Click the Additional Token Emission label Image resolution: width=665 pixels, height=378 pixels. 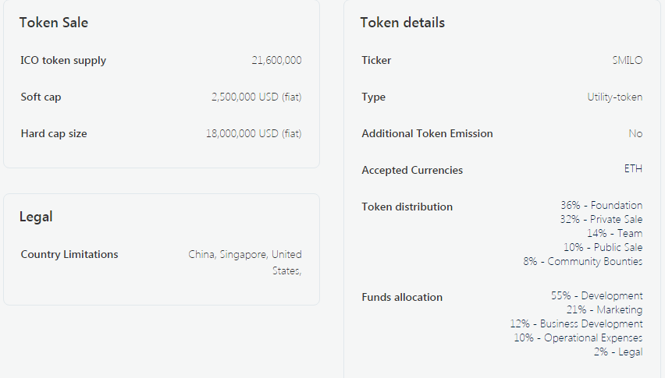(427, 133)
